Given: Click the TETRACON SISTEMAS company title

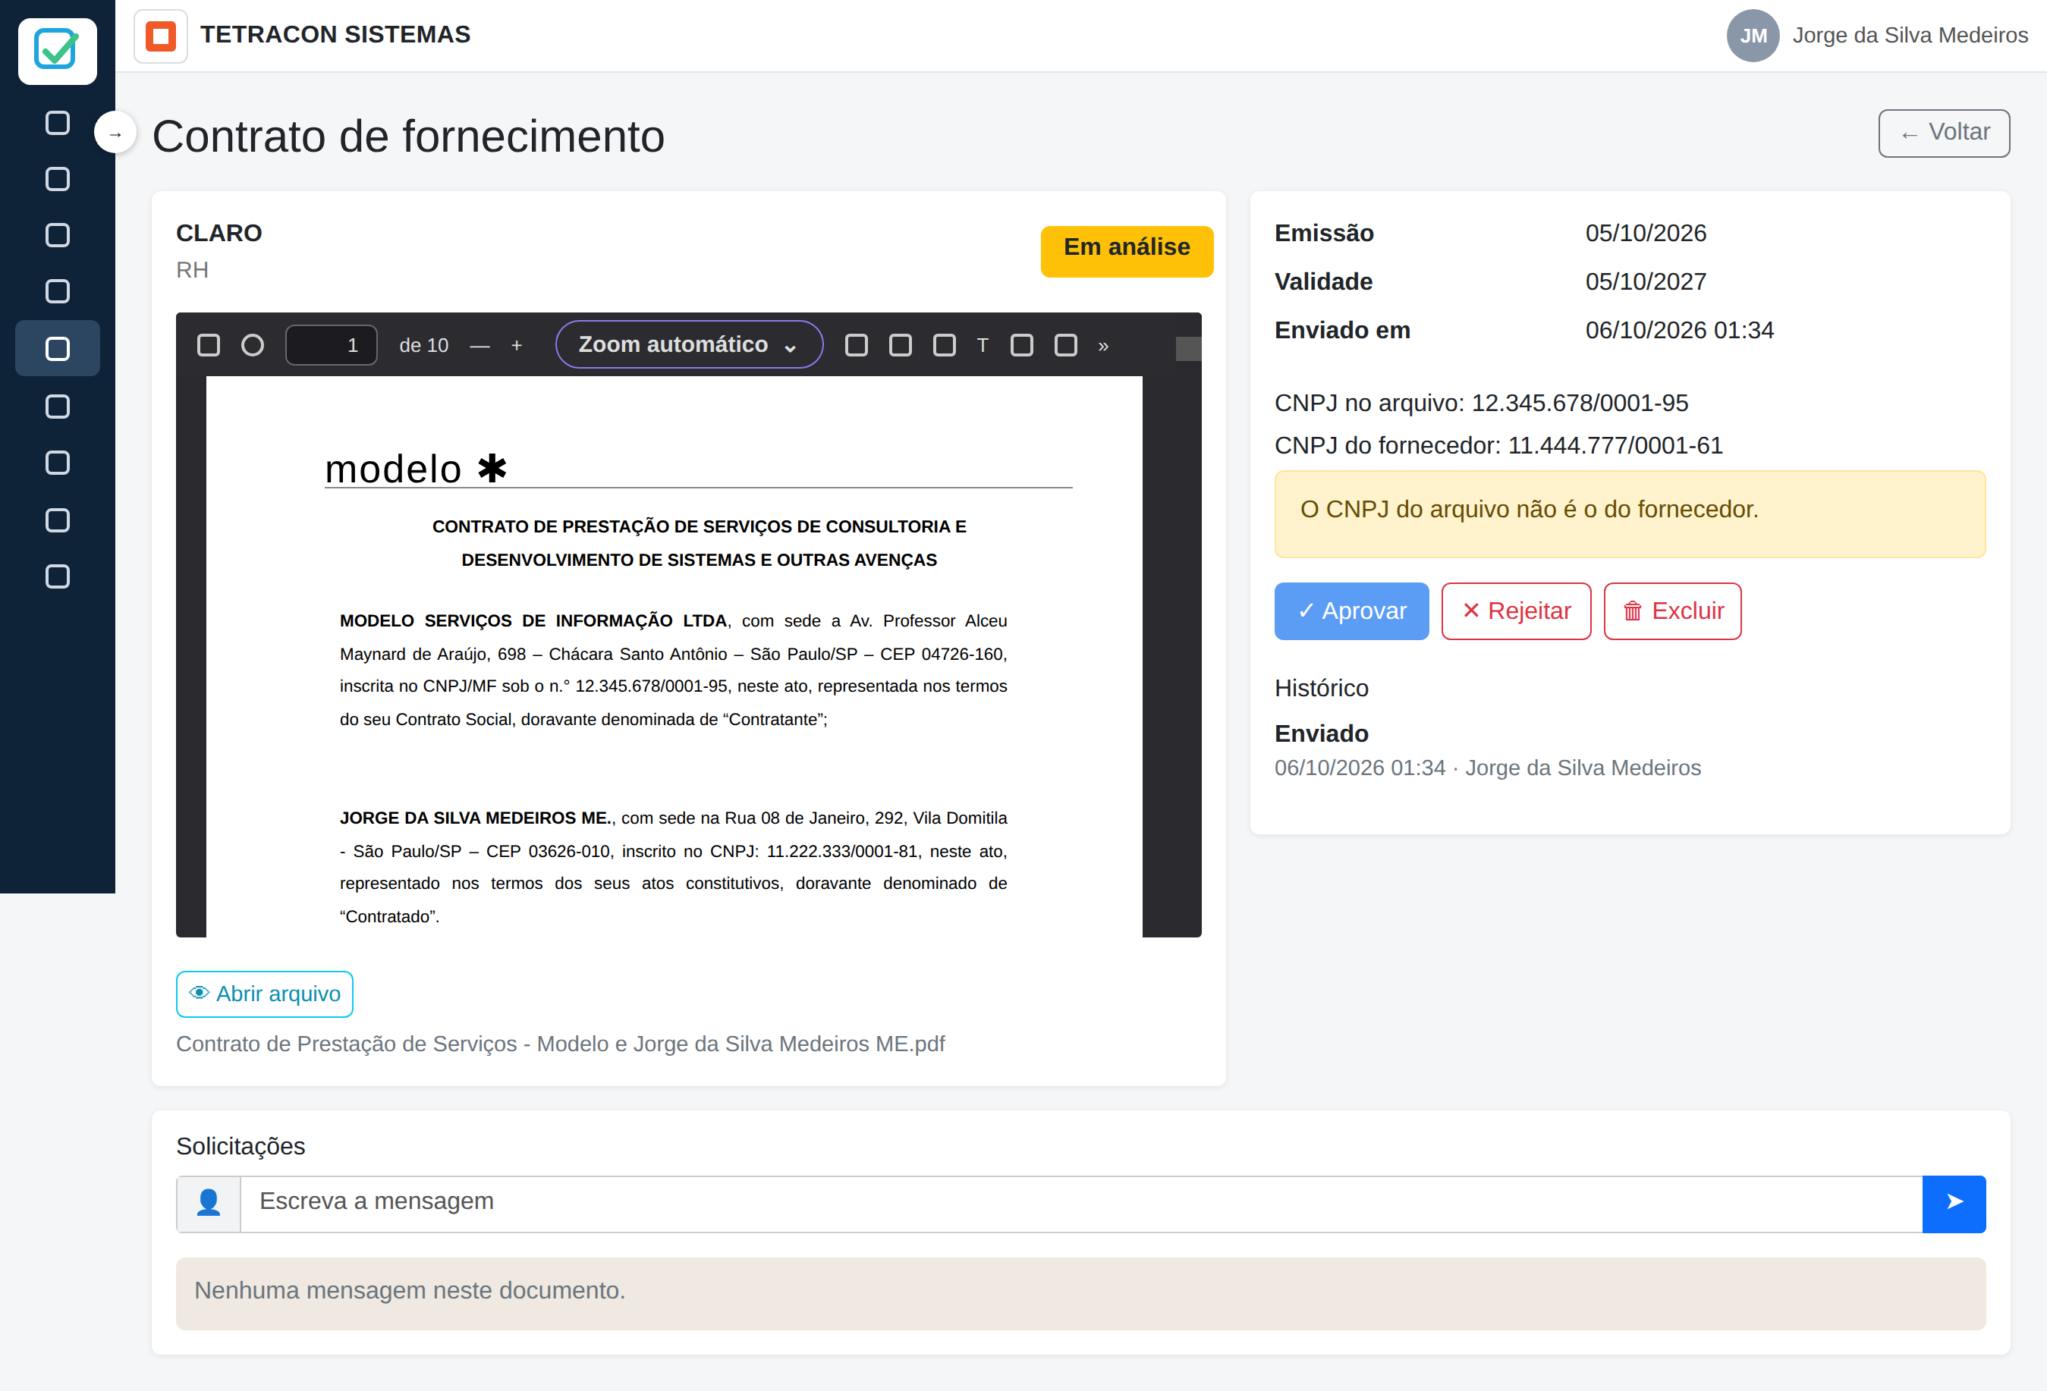Looking at the screenshot, I should 335,35.
